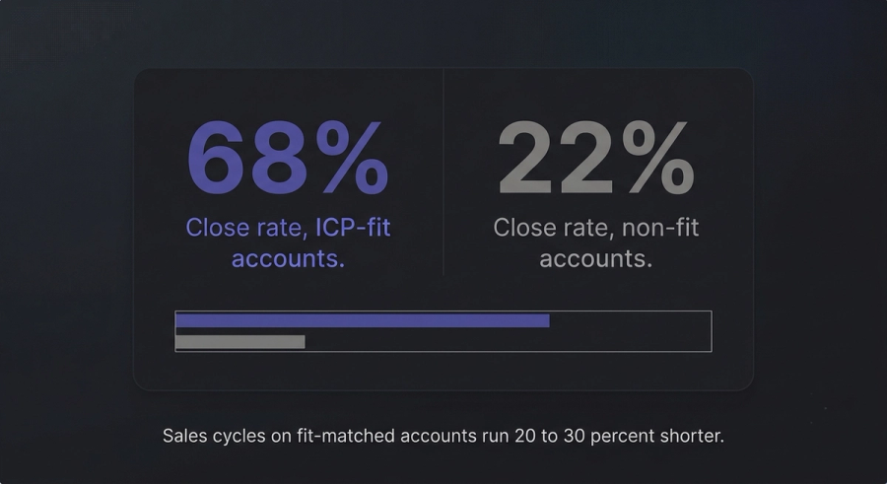Click the digit 6 in 68%
This screenshot has width=887, height=484.
[x=218, y=158]
